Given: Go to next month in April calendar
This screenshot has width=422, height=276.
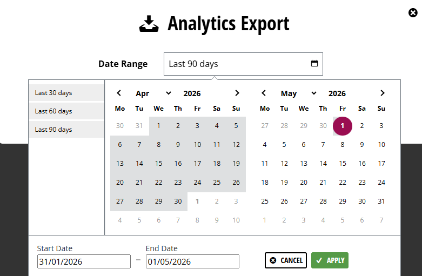Looking at the screenshot, I should 237,93.
